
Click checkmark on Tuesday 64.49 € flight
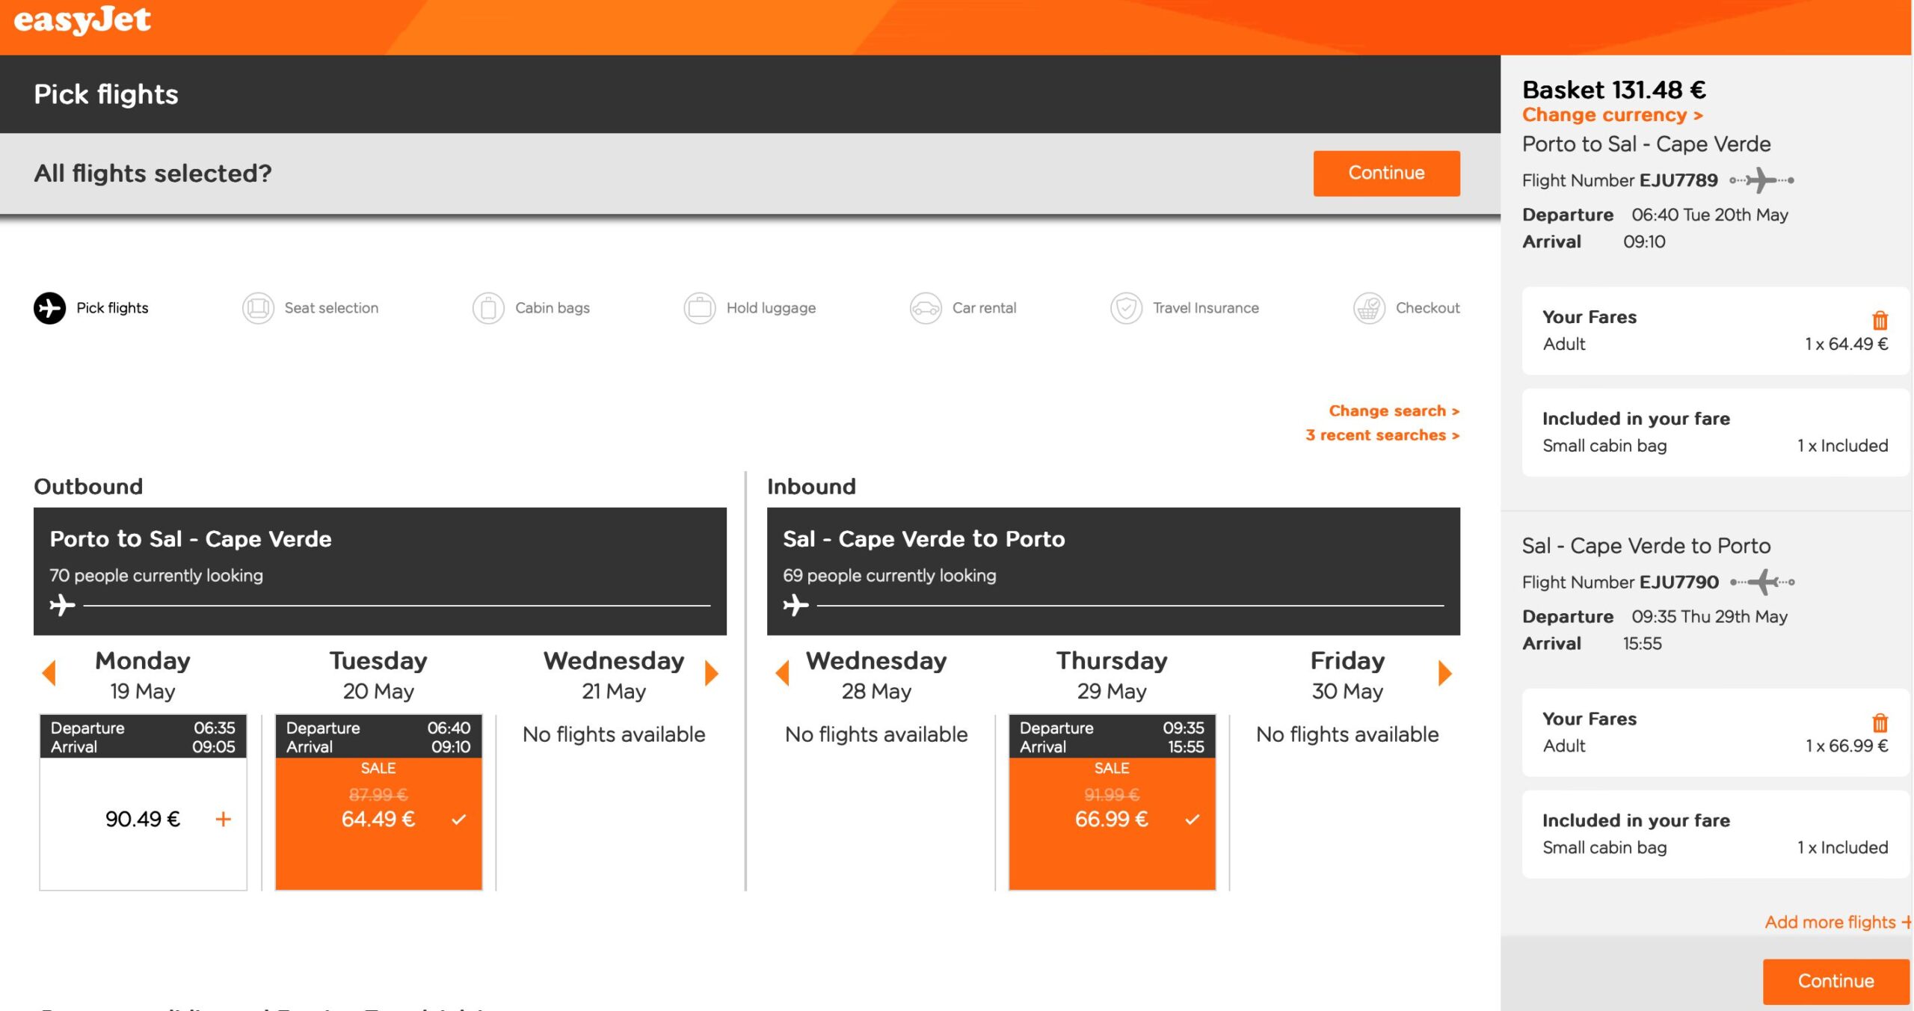coord(459,820)
